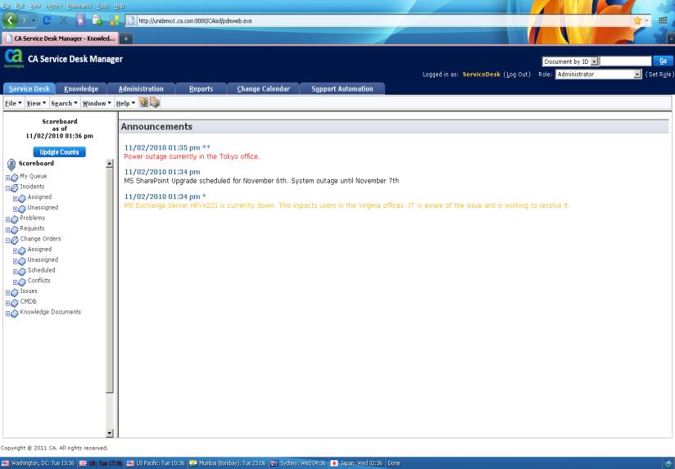Viewport: 675px width, 469px height.
Task: Open the Change Calendar tab
Action: (264, 88)
